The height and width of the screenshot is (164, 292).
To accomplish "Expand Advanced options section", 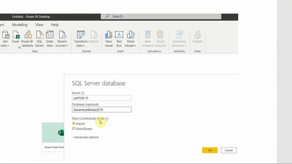I will click(x=85, y=137).
